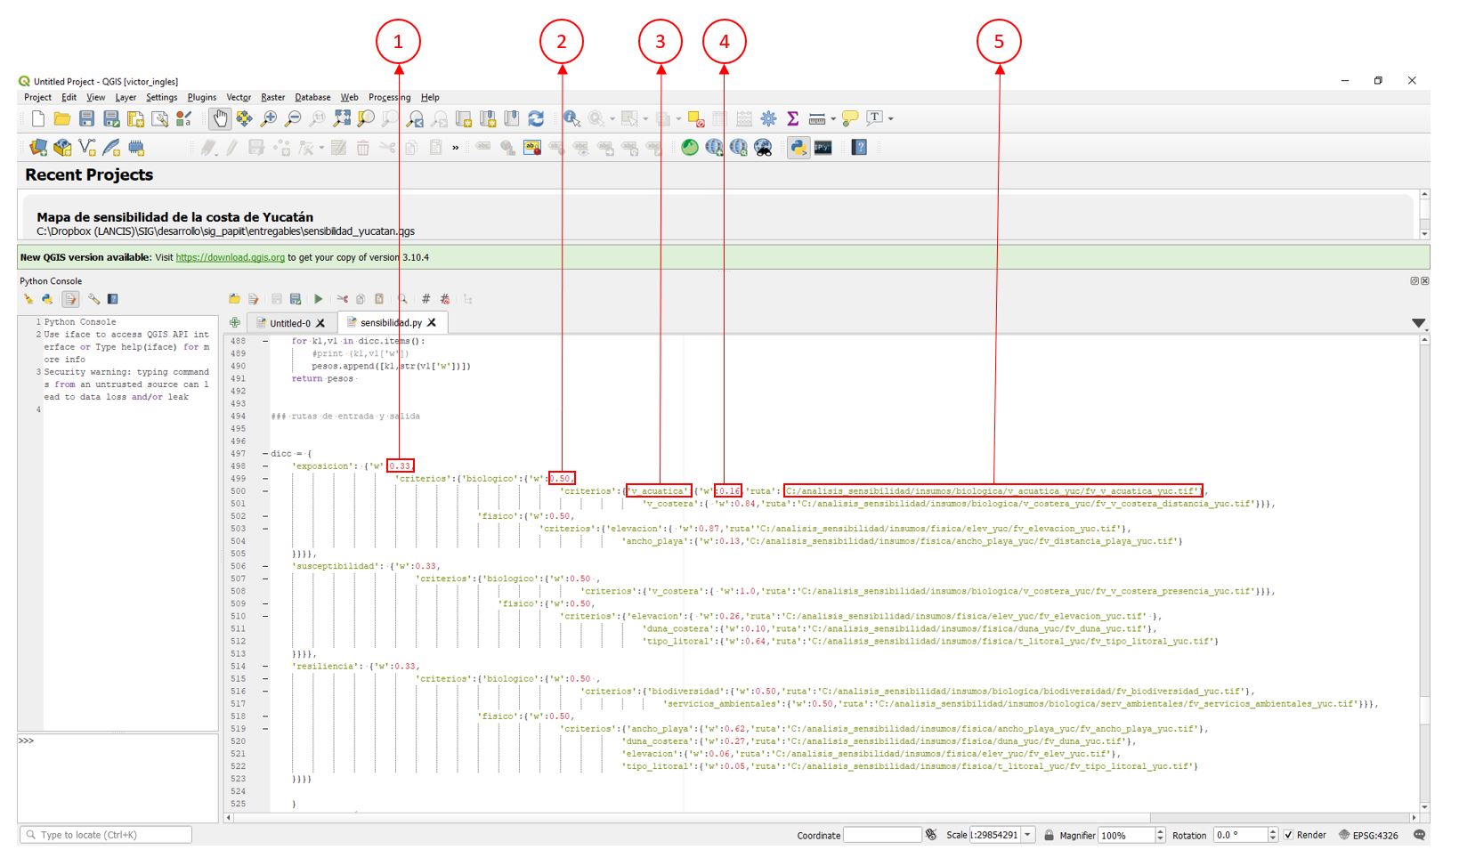Click the Uncomment icon in editor toolbar
The width and height of the screenshot is (1459, 866).
445,299
